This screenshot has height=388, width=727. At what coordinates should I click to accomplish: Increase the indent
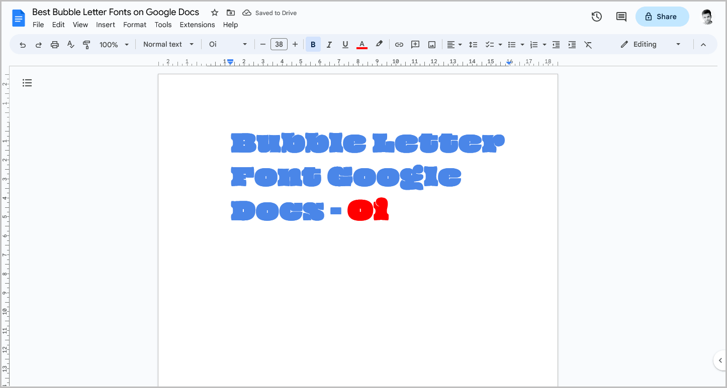coord(572,45)
